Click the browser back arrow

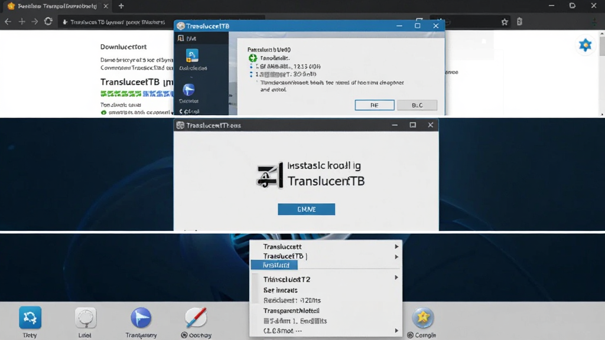[8, 22]
